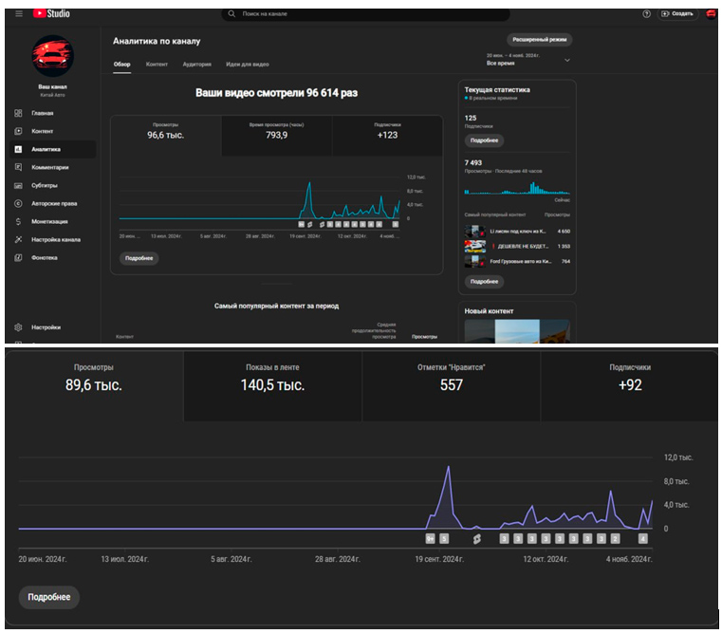Open the Настройки menu label

point(46,327)
